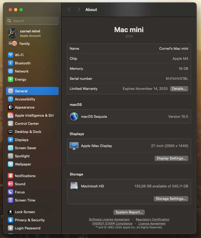Open Login Password icon
The width and height of the screenshot is (201, 238).
(11, 228)
